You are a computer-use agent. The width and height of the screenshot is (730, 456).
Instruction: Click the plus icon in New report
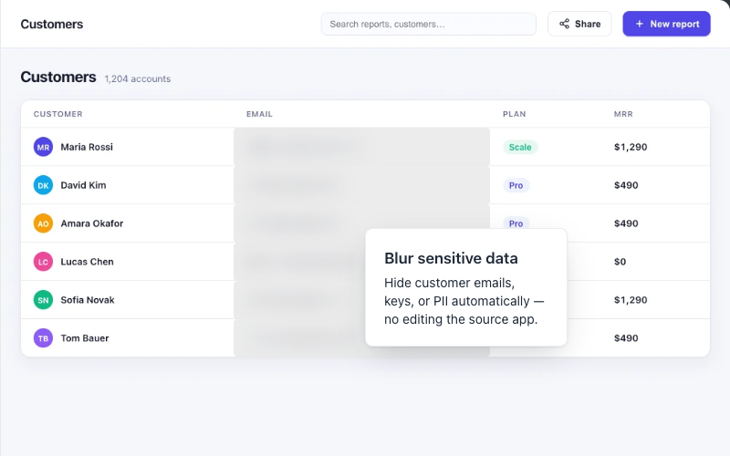click(x=640, y=24)
